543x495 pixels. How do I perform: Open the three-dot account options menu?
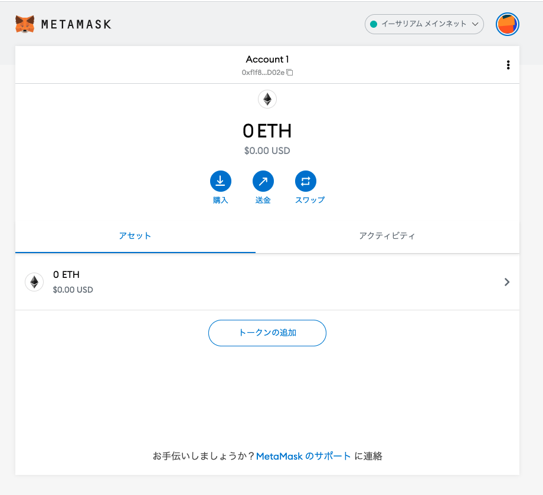click(508, 65)
